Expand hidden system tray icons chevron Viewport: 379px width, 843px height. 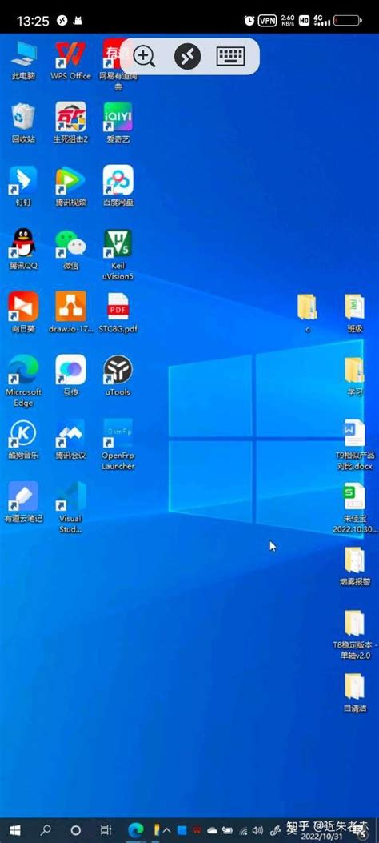pyautogui.click(x=167, y=831)
